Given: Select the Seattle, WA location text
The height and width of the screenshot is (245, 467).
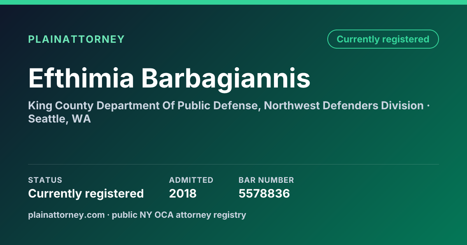Looking at the screenshot, I should point(59,119).
